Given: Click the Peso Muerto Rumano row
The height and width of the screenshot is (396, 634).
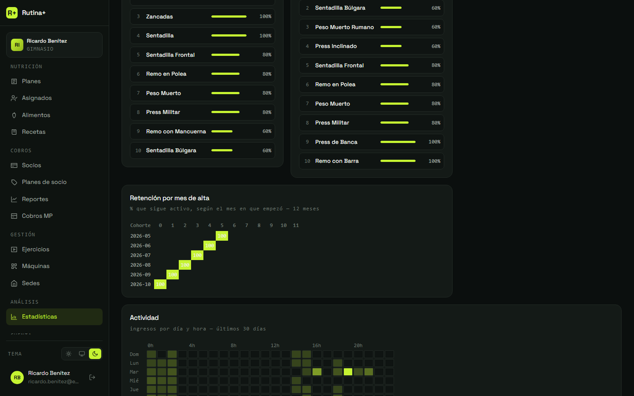Looking at the screenshot, I should tap(372, 27).
